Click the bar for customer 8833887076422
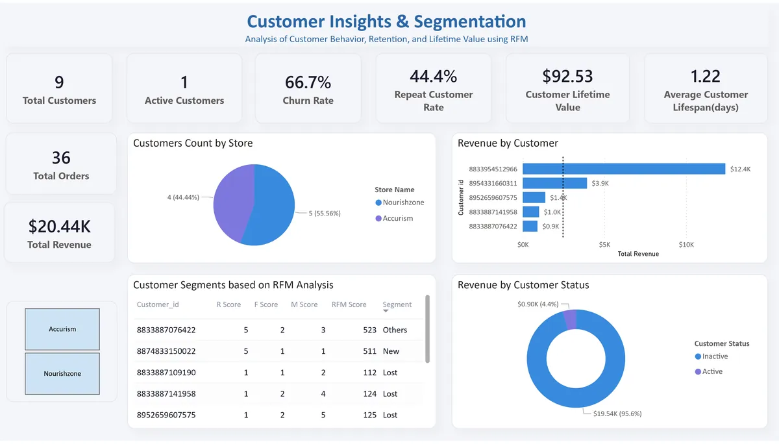The image size is (779, 444). tap(530, 226)
